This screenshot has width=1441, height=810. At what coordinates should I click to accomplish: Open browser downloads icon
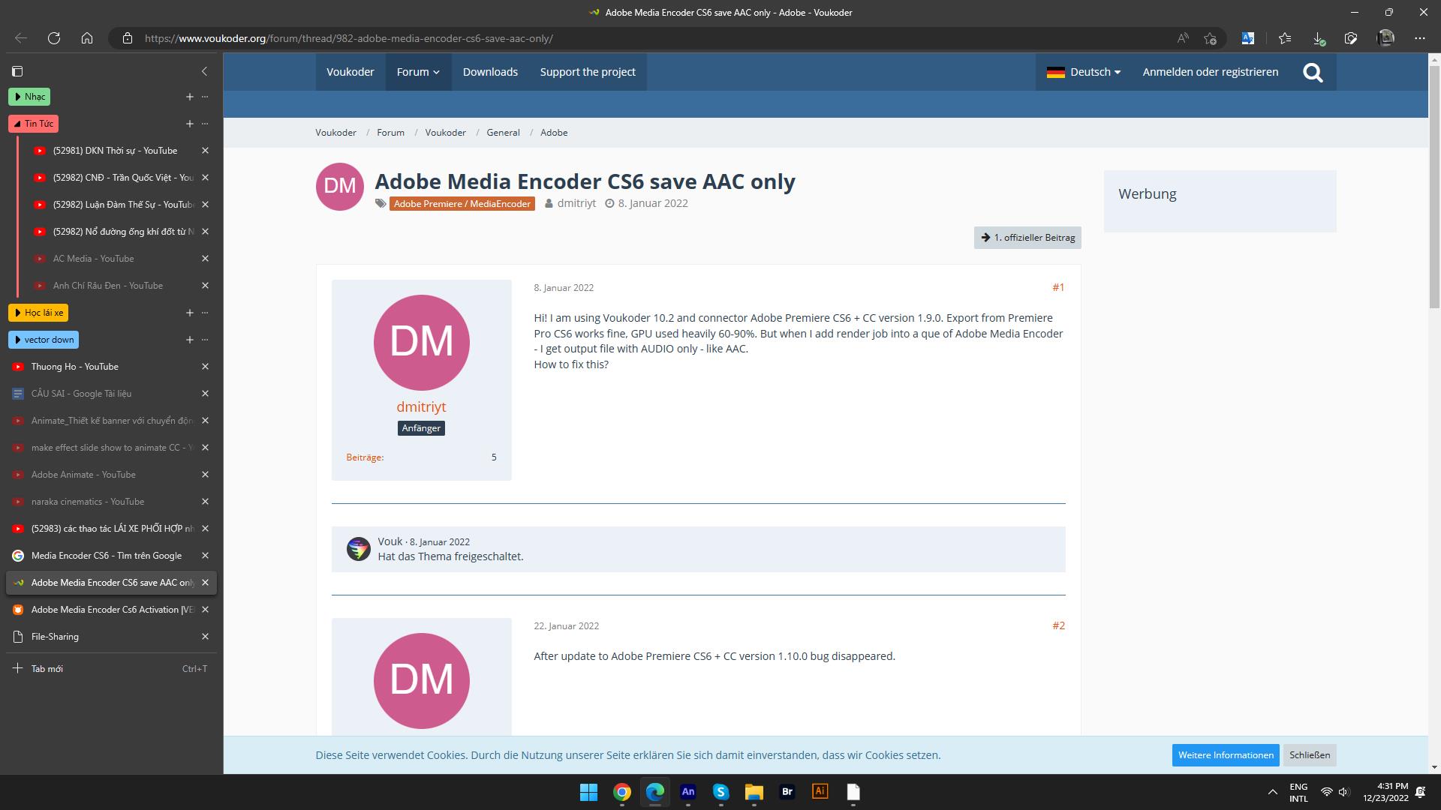pyautogui.click(x=1318, y=38)
